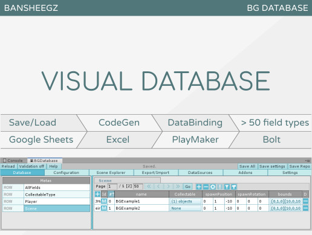
Task: Click the name column header
Action: coord(141,194)
